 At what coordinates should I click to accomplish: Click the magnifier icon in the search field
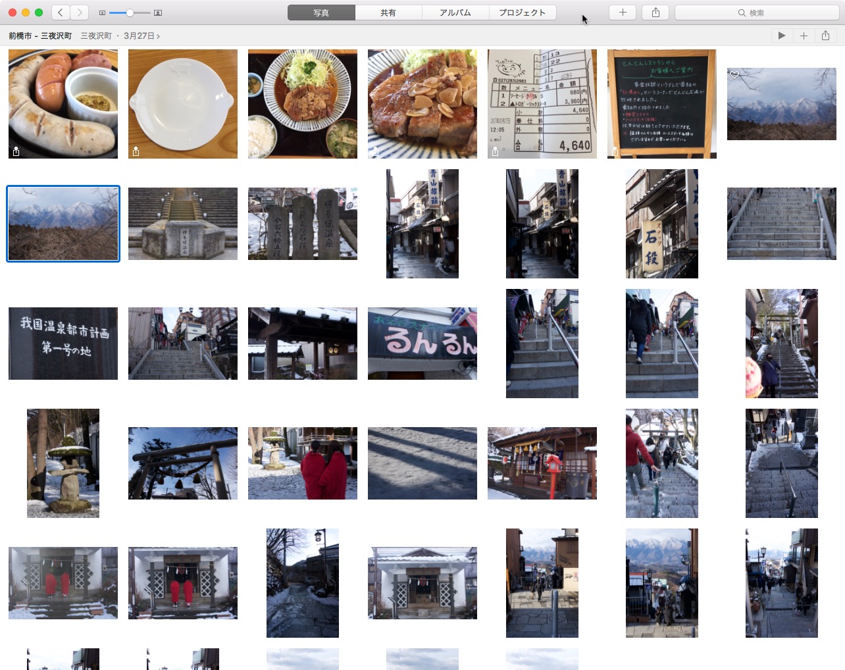click(742, 13)
